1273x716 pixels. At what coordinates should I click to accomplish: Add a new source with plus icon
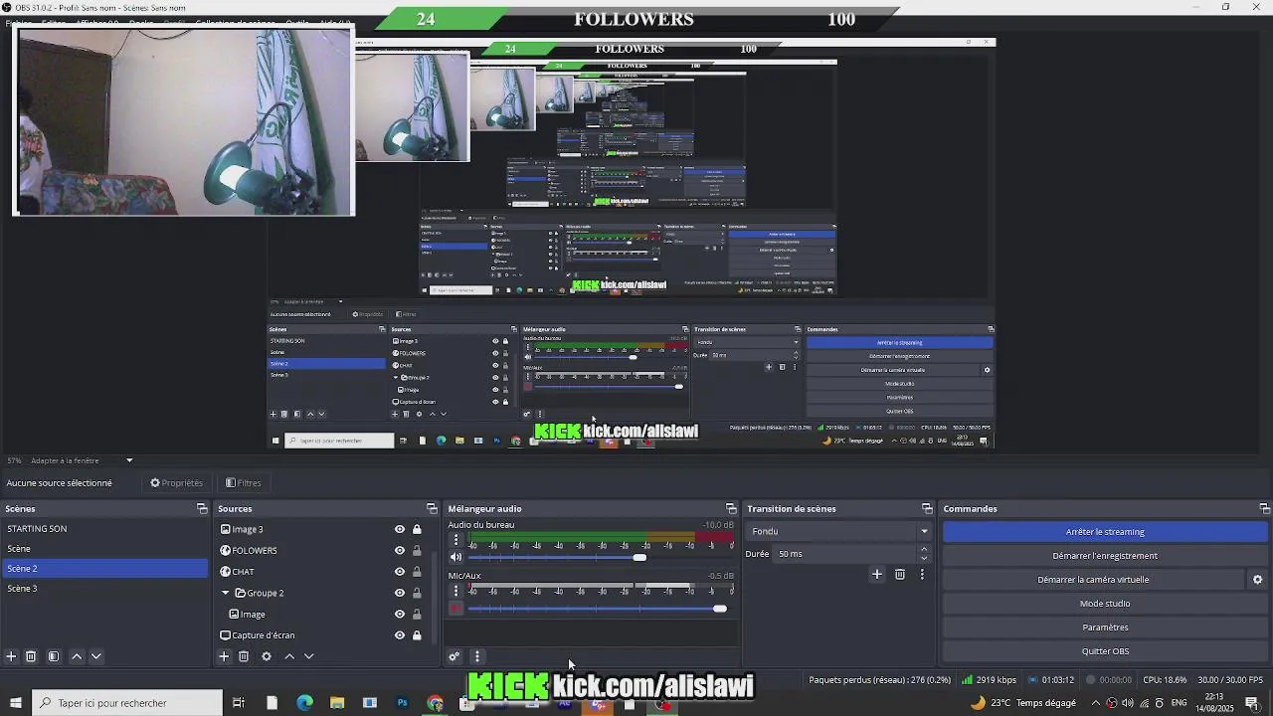224,656
